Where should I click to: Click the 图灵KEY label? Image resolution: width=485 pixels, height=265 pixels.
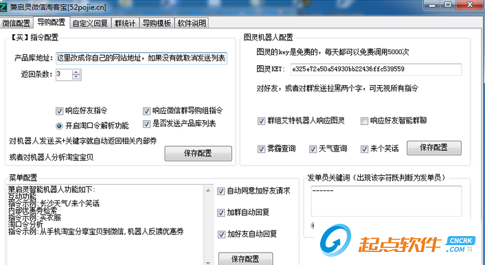tap(271, 69)
